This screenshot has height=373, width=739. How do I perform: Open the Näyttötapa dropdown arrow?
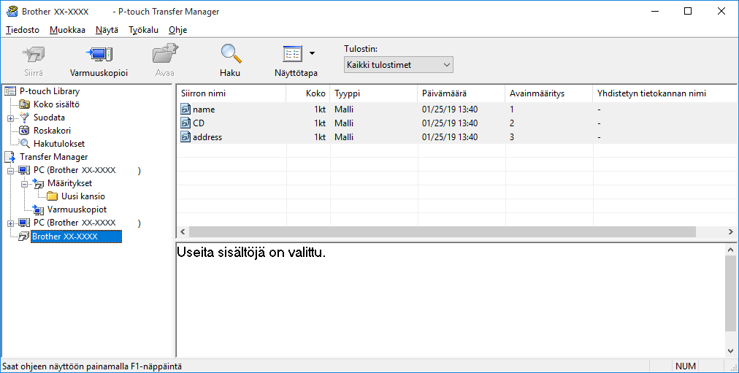tap(312, 54)
